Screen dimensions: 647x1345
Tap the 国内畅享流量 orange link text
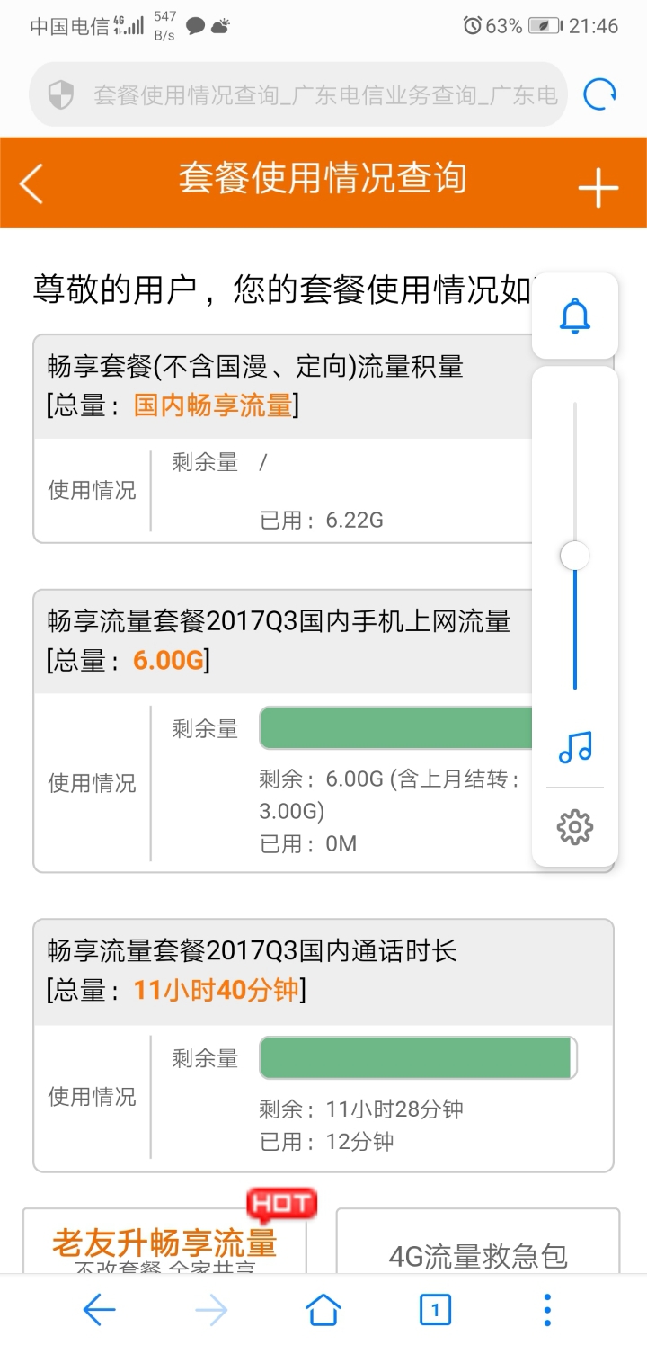(x=214, y=405)
